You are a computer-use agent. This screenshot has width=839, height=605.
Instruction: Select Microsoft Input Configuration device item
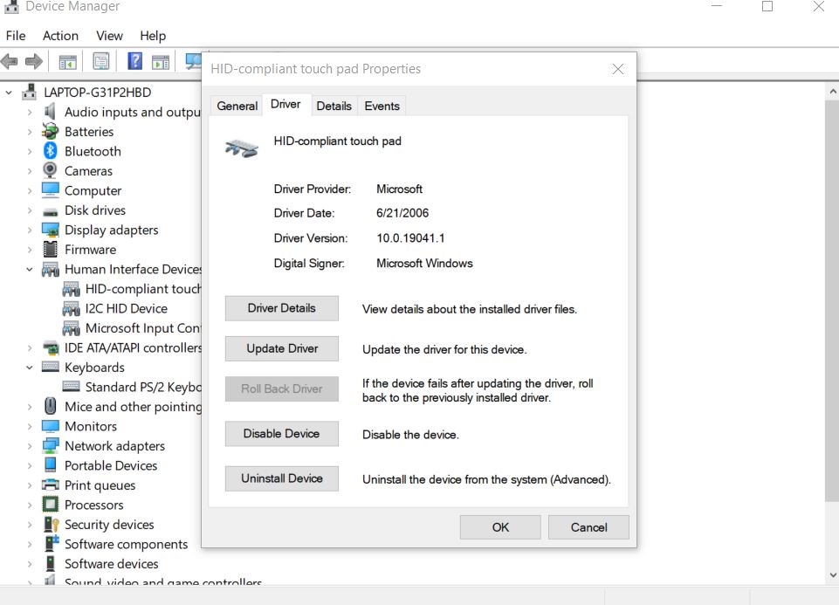tap(132, 328)
